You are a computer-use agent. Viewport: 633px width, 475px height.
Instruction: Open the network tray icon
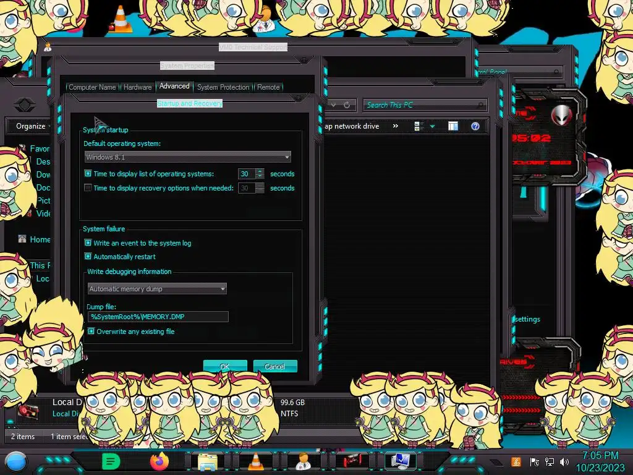point(550,461)
